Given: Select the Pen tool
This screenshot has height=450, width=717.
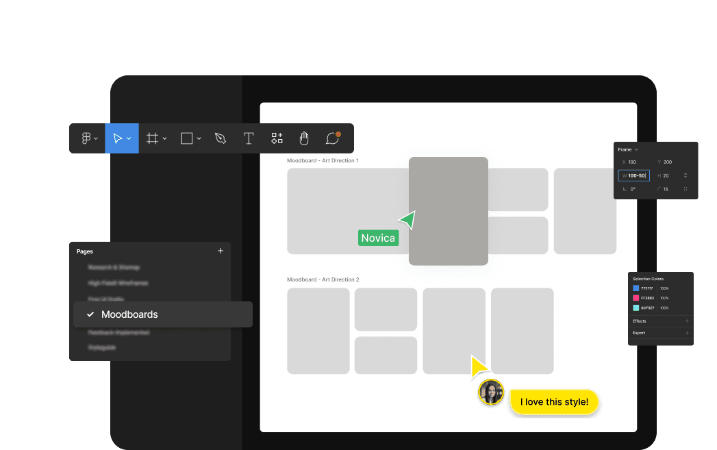Looking at the screenshot, I should 220,138.
